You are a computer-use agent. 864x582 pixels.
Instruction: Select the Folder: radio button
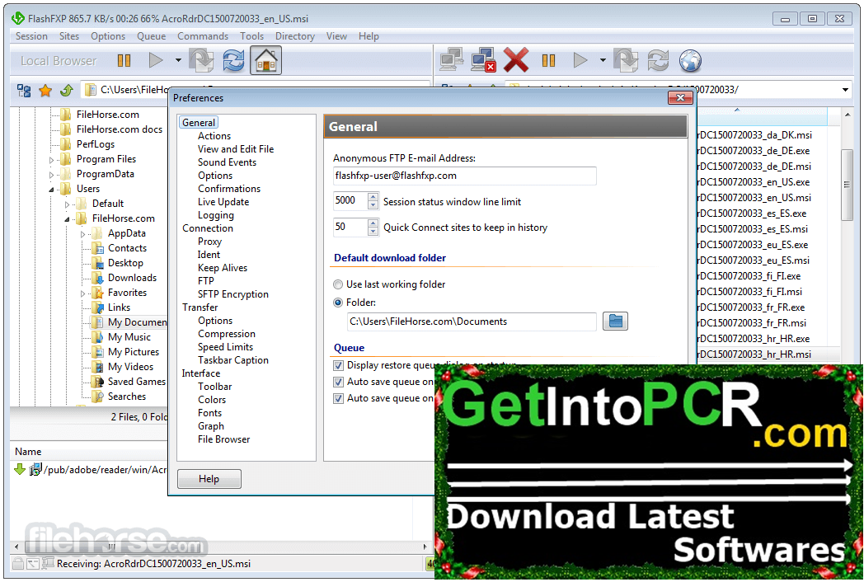[338, 303]
